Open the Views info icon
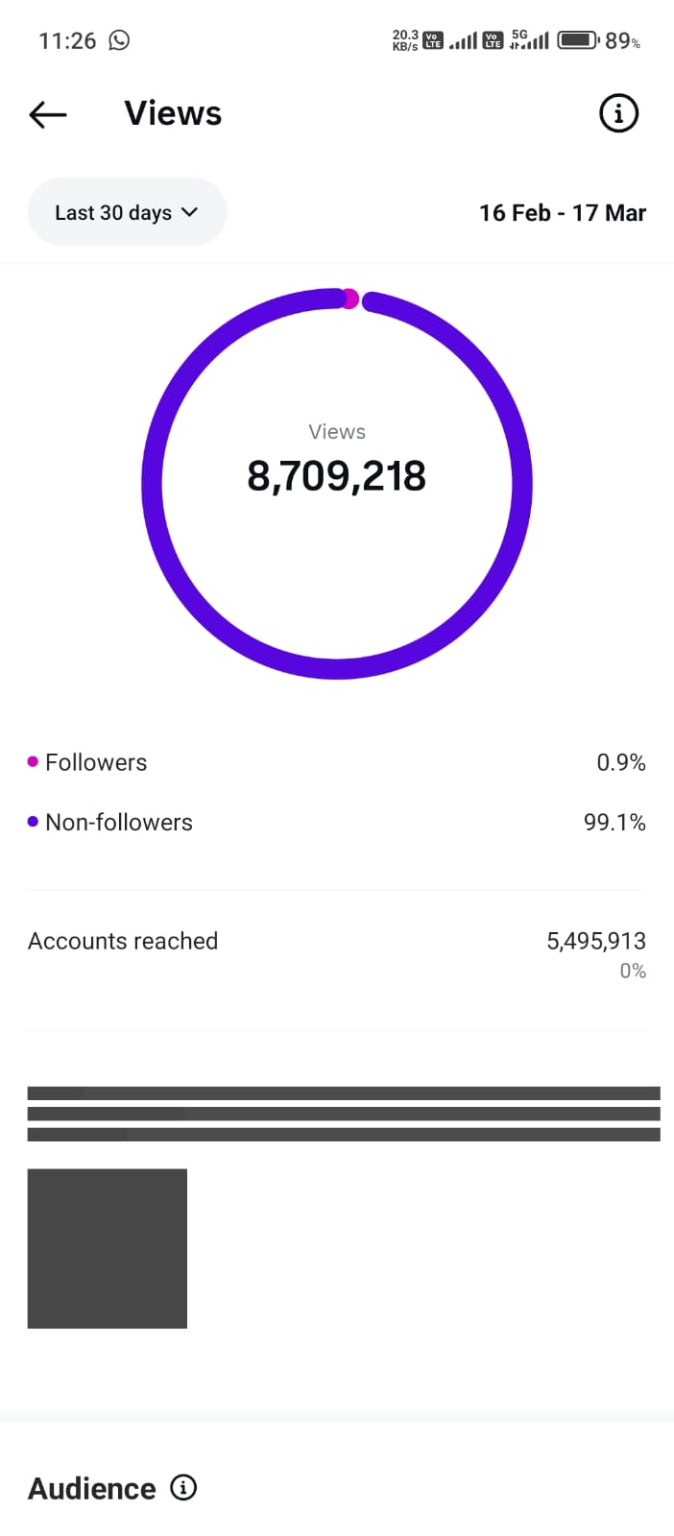The image size is (674, 1536). coord(618,113)
